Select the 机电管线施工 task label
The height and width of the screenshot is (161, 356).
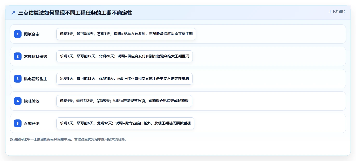pos(36,79)
